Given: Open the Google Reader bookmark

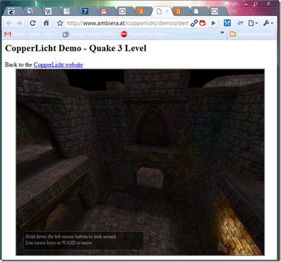Looking at the screenshot, I should click(89, 34).
